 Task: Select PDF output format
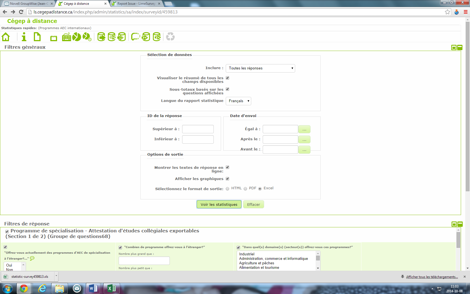coord(245,189)
